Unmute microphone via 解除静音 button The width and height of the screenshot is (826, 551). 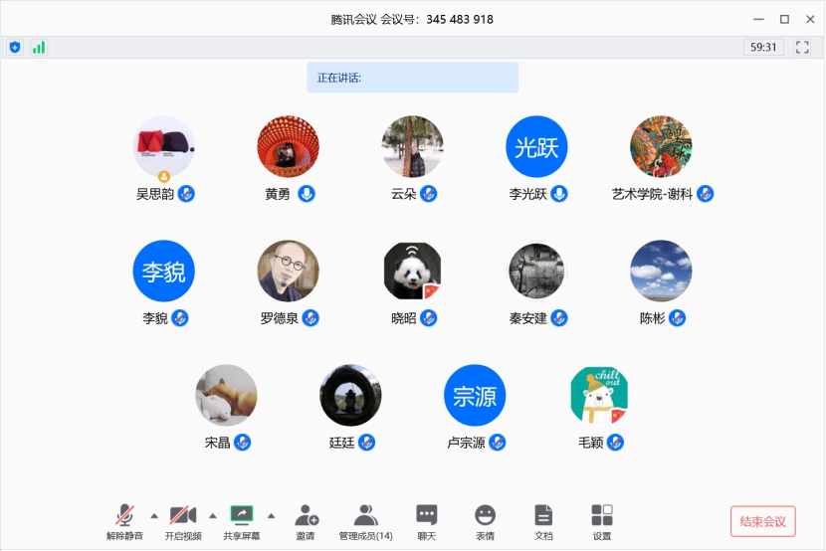tap(124, 521)
